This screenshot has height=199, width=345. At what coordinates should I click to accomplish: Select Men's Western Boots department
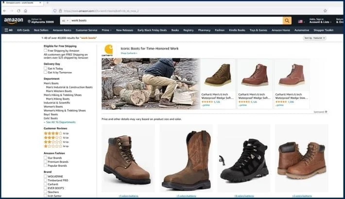[59, 91]
